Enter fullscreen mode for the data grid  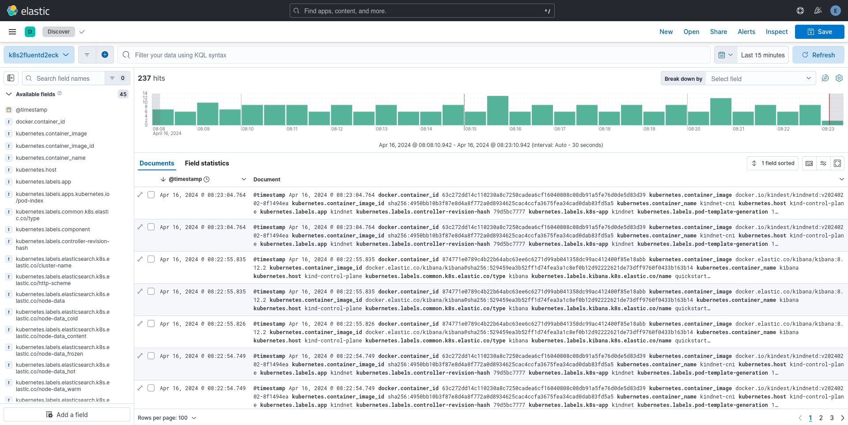(x=837, y=163)
